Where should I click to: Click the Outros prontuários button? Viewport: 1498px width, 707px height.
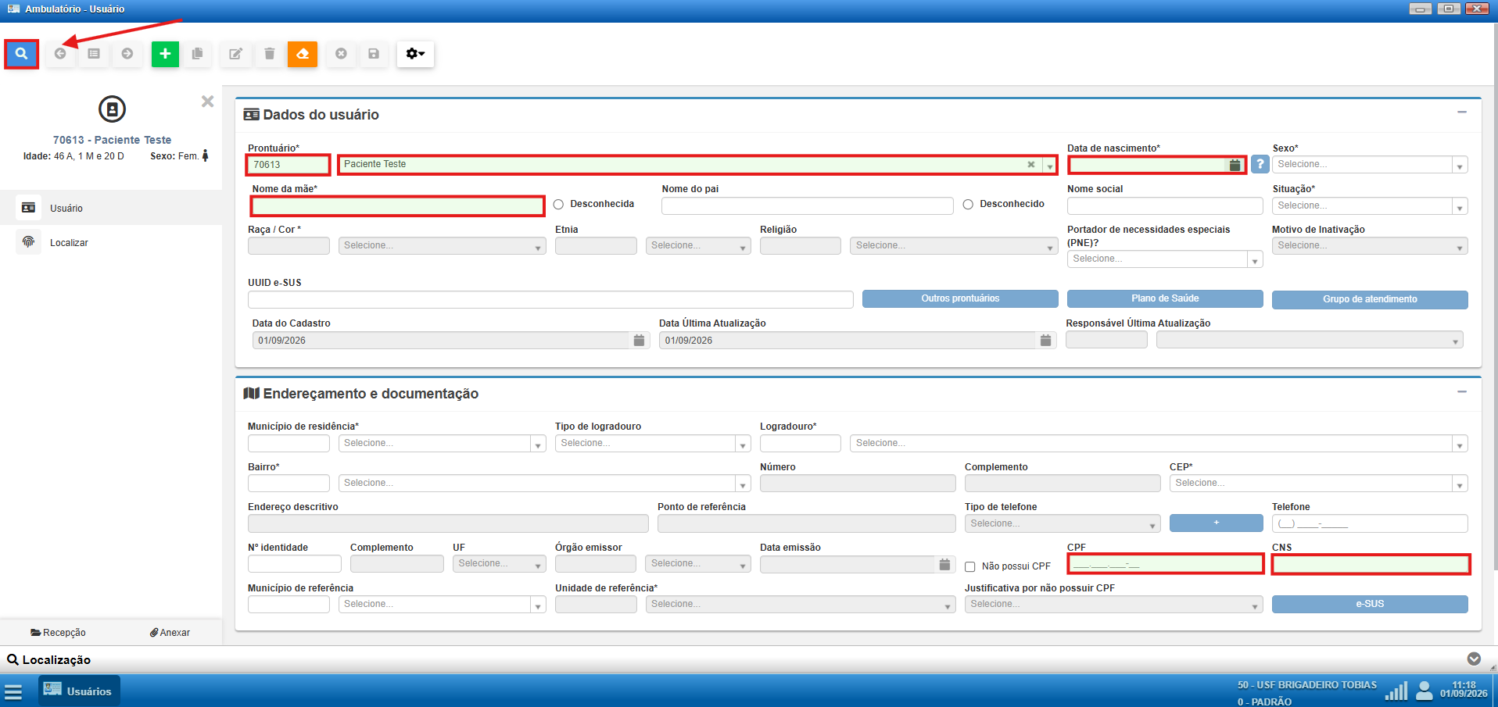click(960, 299)
